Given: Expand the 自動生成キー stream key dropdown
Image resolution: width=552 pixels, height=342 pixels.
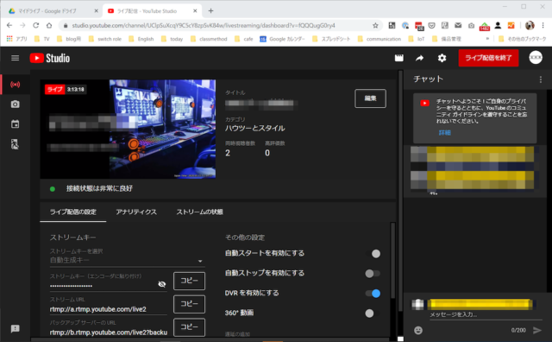Looking at the screenshot, I should [x=127, y=261].
